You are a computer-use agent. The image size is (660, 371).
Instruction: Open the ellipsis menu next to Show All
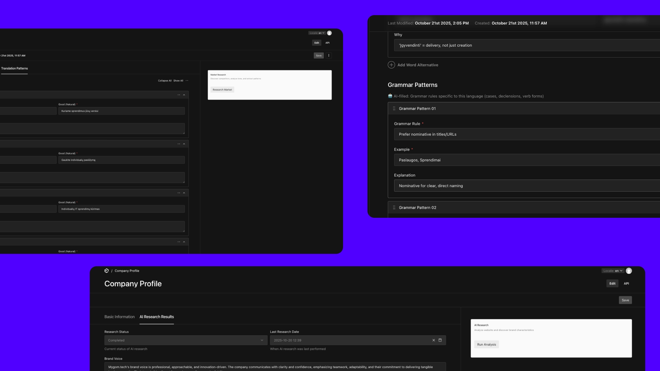[187, 81]
